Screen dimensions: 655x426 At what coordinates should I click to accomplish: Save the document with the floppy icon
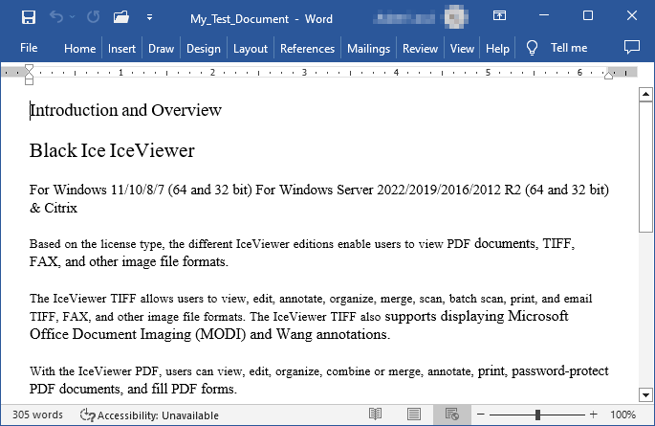(29, 17)
